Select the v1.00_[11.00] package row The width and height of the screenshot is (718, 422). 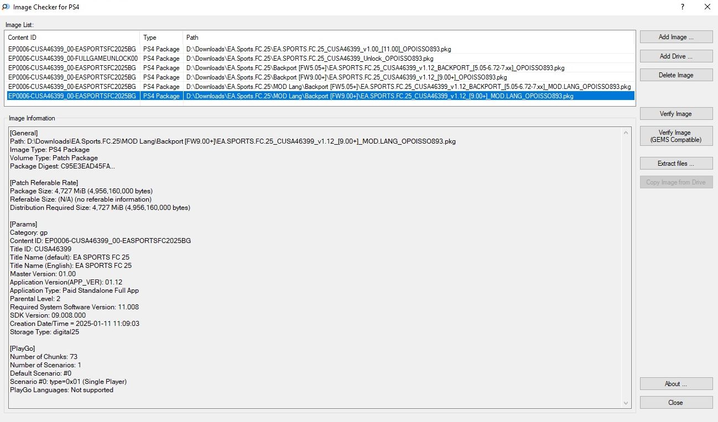(320, 49)
